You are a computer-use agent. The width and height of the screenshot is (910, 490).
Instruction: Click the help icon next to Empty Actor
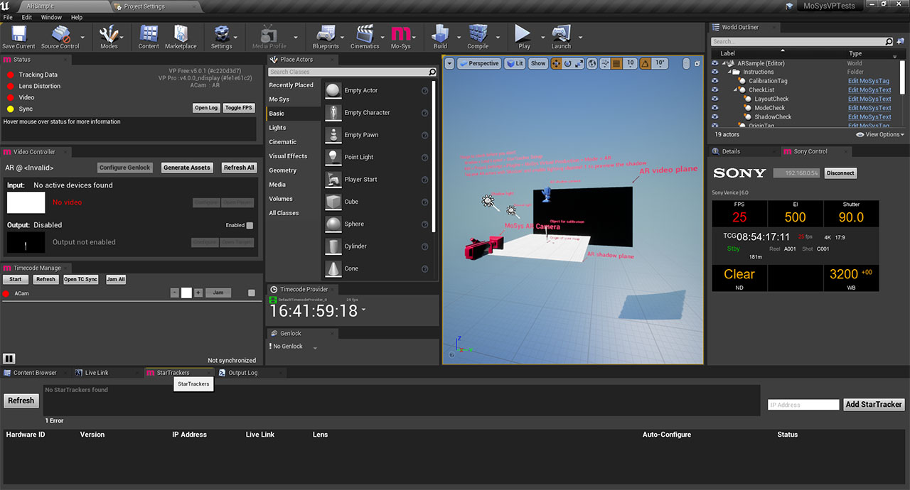click(x=424, y=90)
